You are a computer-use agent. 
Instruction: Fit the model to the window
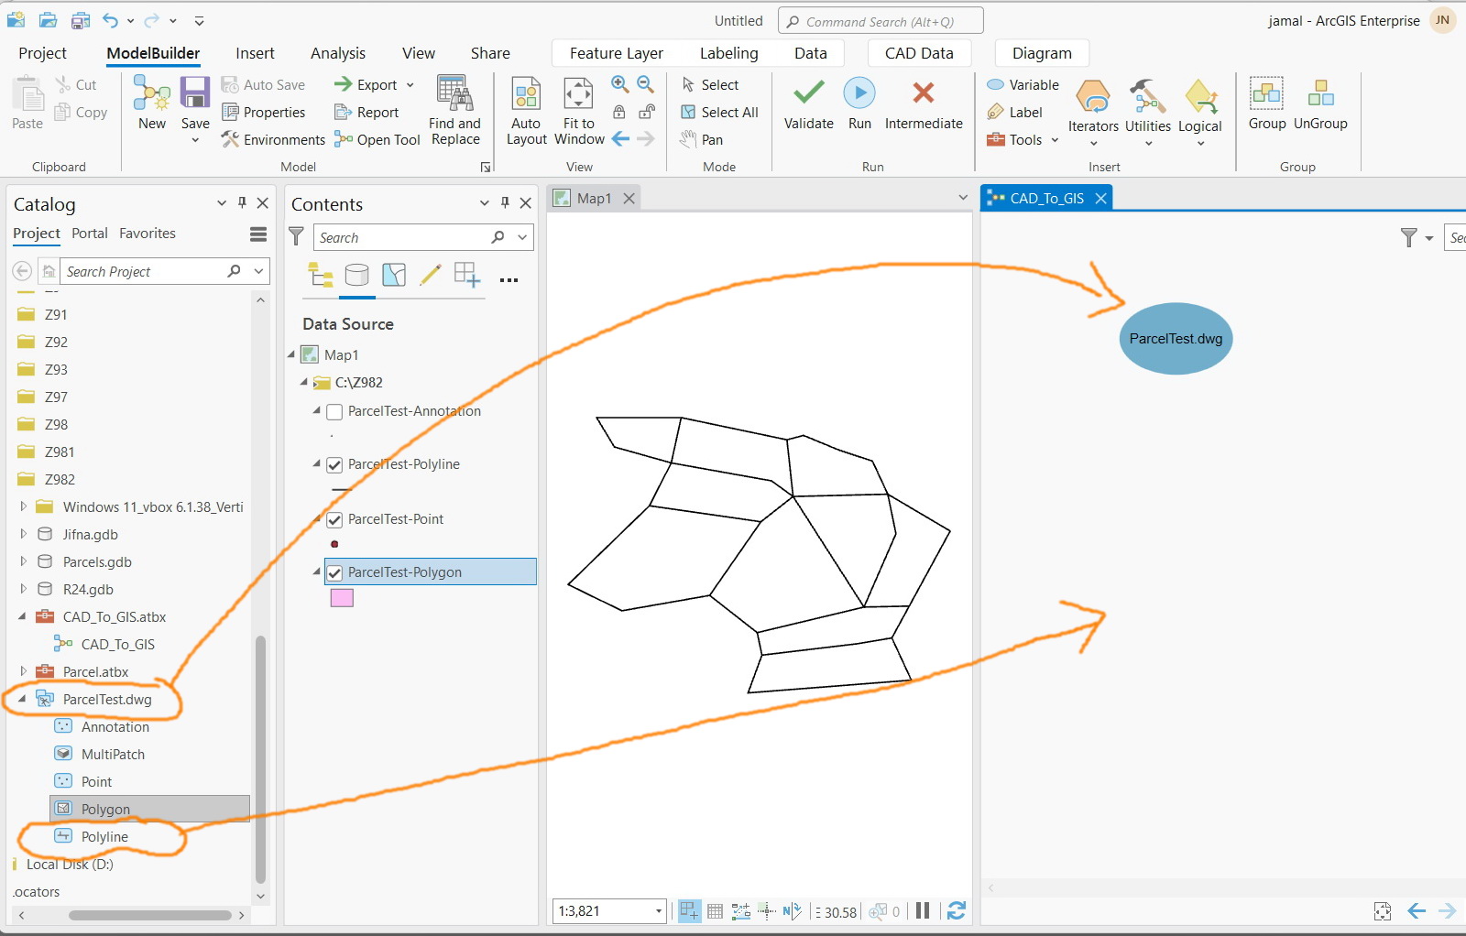click(577, 108)
